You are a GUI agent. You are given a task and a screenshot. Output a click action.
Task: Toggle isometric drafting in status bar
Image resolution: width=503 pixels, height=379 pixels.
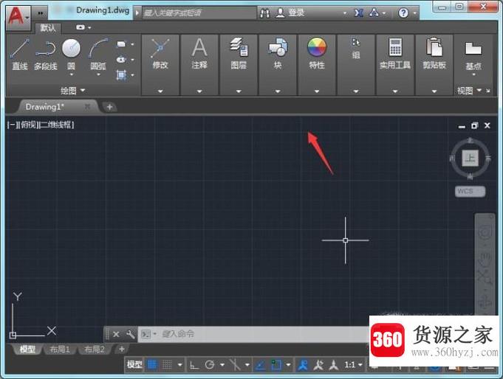(235, 364)
